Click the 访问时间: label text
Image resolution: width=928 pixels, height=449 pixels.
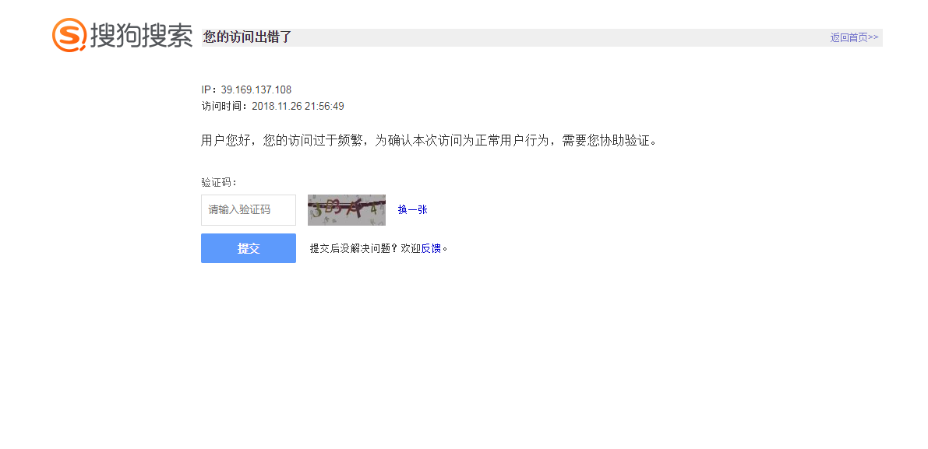pyautogui.click(x=225, y=107)
